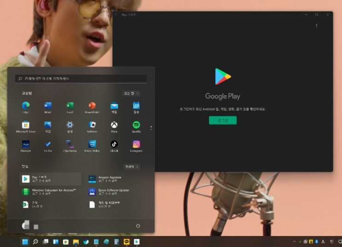Open Microsoft Store from the taskbar
The height and width of the screenshot is (247, 342).
pyautogui.click(x=66, y=242)
